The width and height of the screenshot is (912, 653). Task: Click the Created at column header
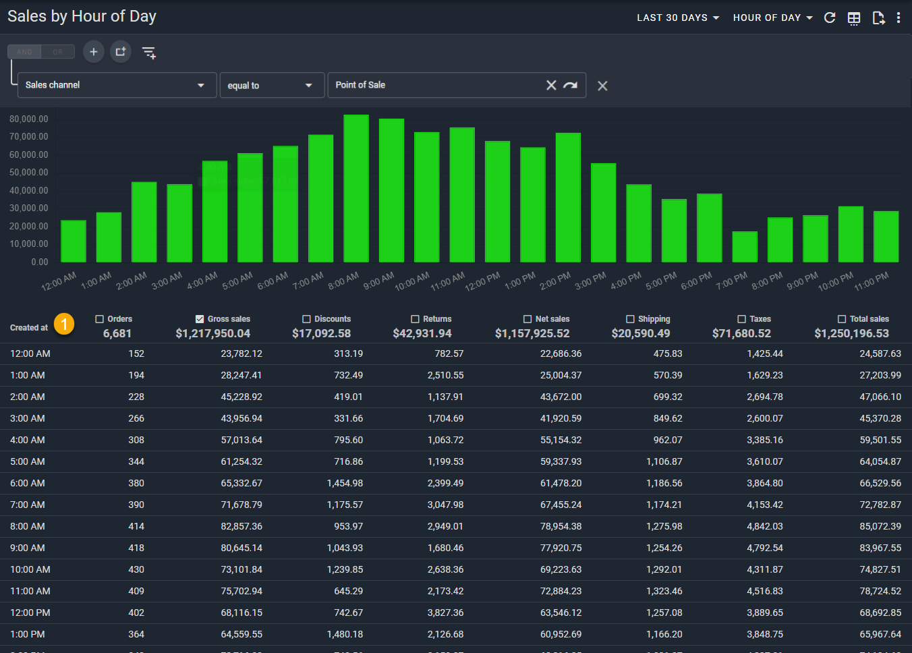[x=29, y=328]
